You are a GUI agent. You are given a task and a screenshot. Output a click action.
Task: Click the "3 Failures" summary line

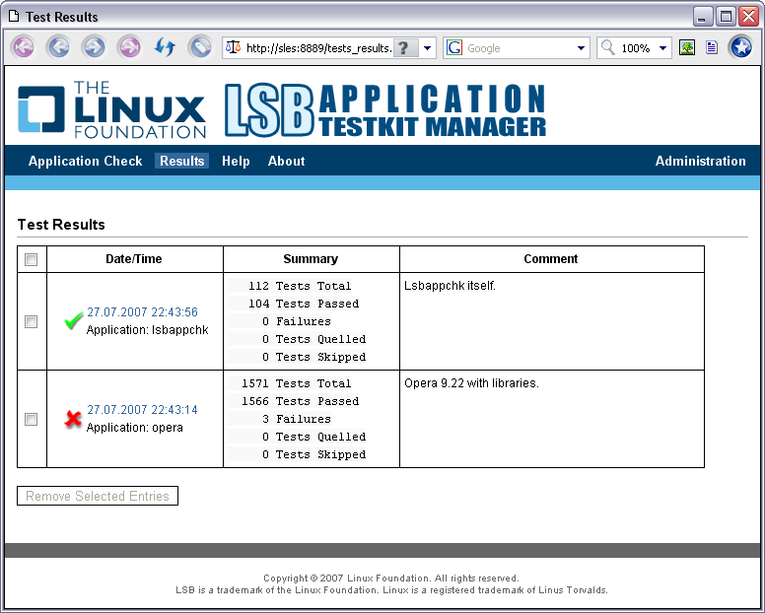pyautogui.click(x=297, y=419)
